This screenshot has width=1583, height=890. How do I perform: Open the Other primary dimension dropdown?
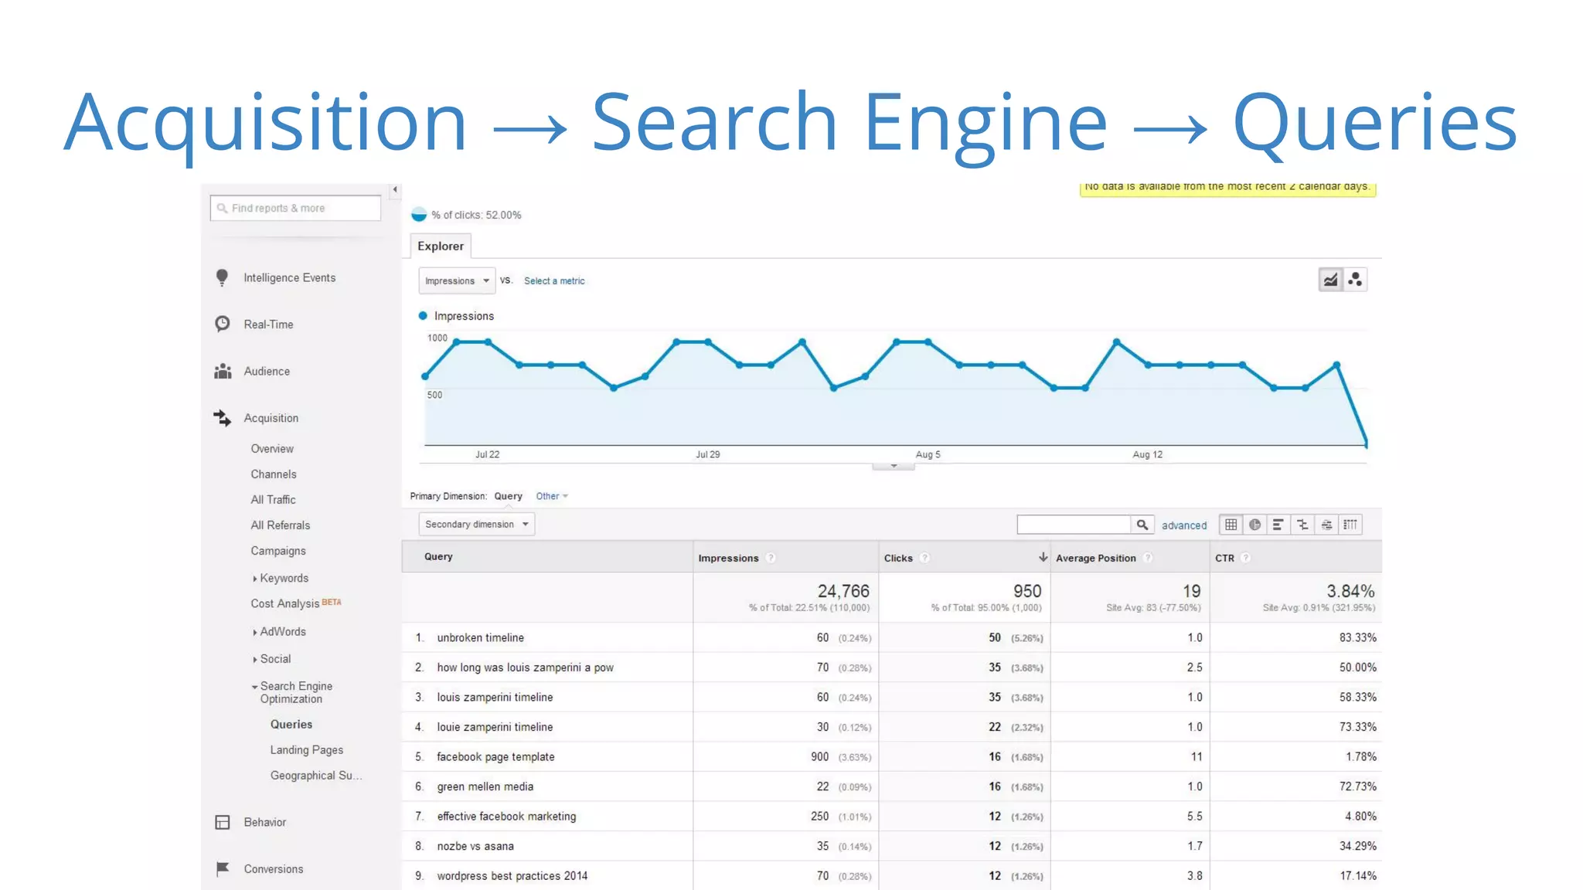pos(552,496)
